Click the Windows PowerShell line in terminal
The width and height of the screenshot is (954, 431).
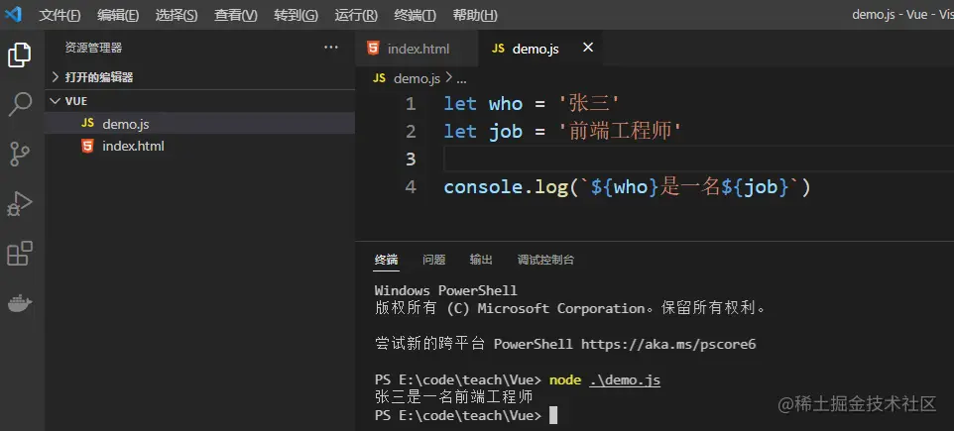click(x=446, y=290)
